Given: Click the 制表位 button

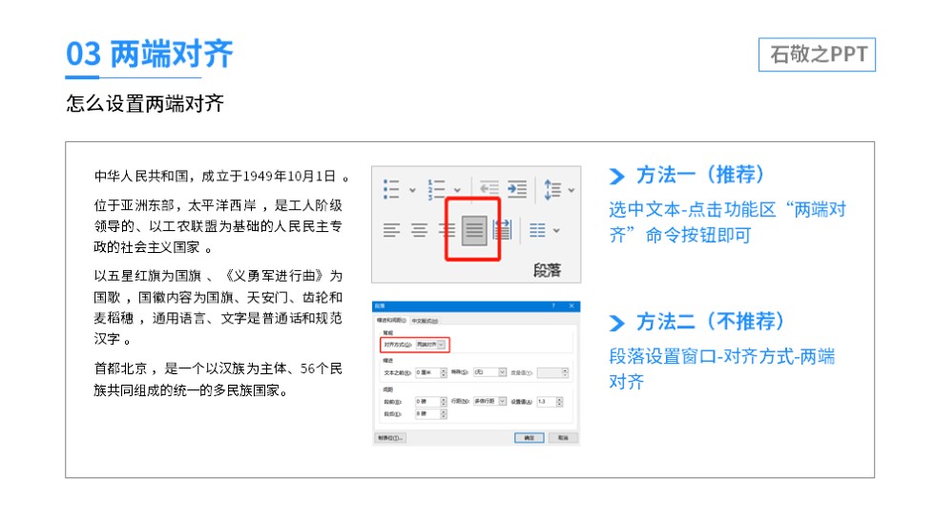Looking at the screenshot, I should click(390, 438).
